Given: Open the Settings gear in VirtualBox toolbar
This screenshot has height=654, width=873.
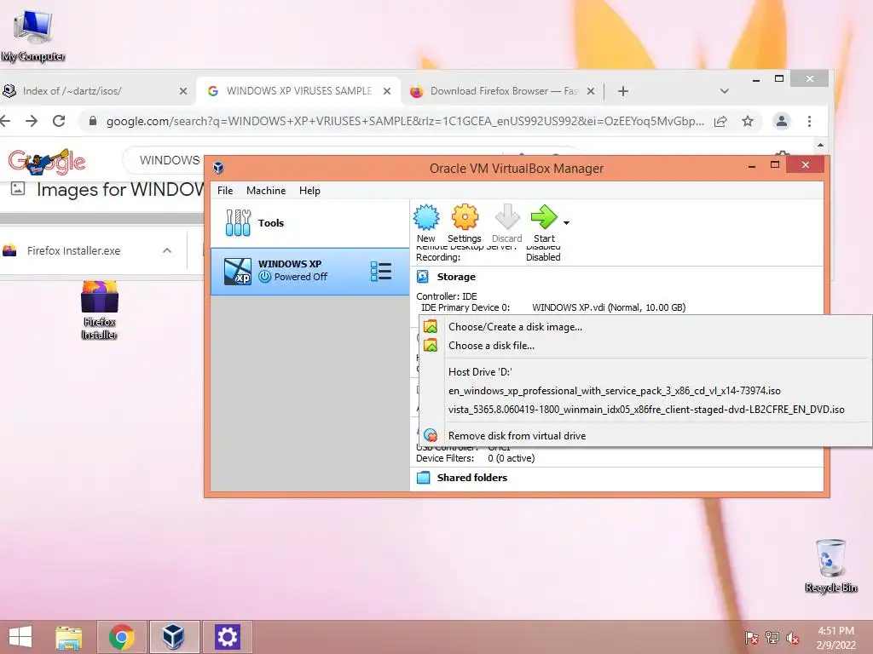Looking at the screenshot, I should [x=465, y=224].
